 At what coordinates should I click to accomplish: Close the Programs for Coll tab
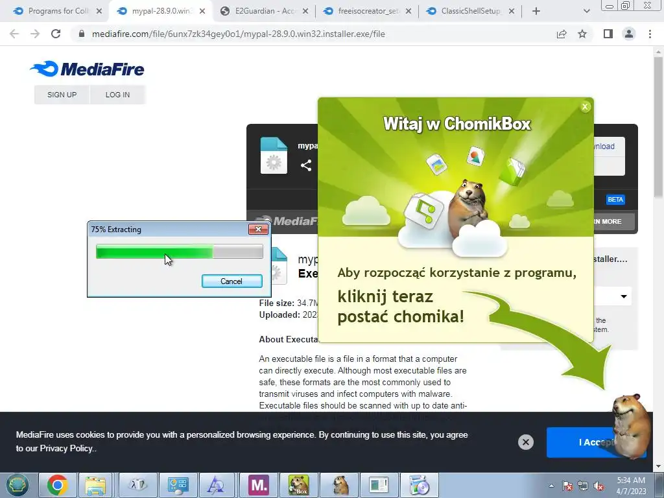click(99, 11)
